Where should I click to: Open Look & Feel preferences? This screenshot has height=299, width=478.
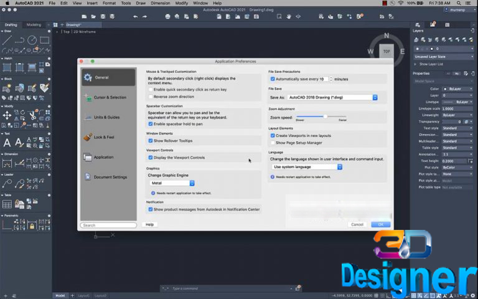click(108, 137)
